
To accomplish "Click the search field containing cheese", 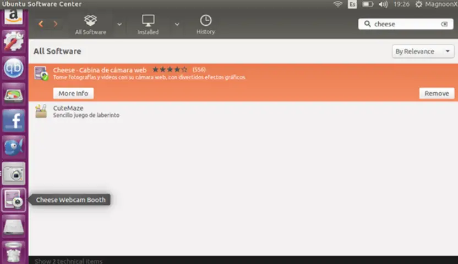I will (406, 24).
